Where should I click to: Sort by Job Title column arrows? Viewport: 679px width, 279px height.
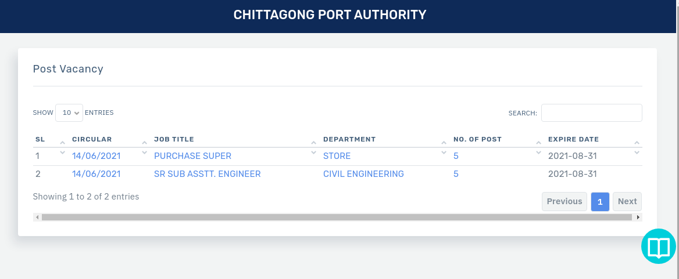pos(313,147)
